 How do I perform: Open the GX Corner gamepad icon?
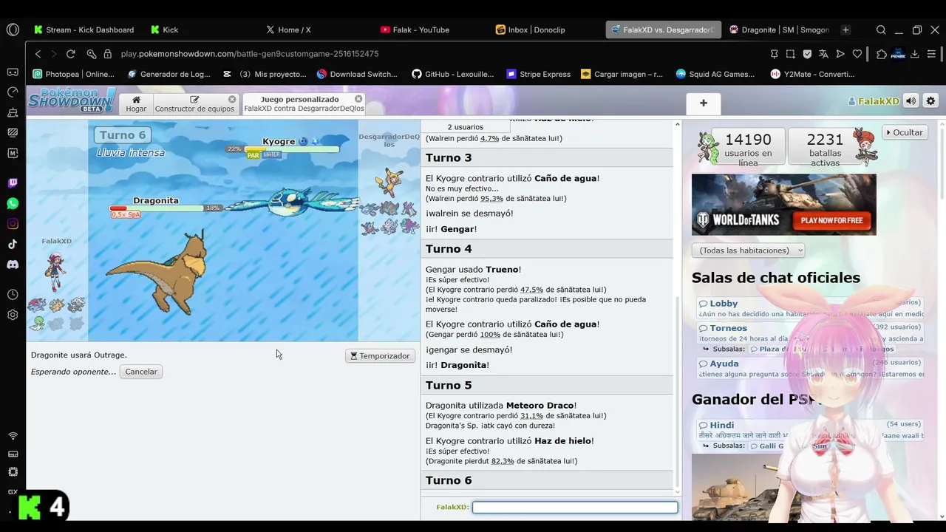[13, 72]
